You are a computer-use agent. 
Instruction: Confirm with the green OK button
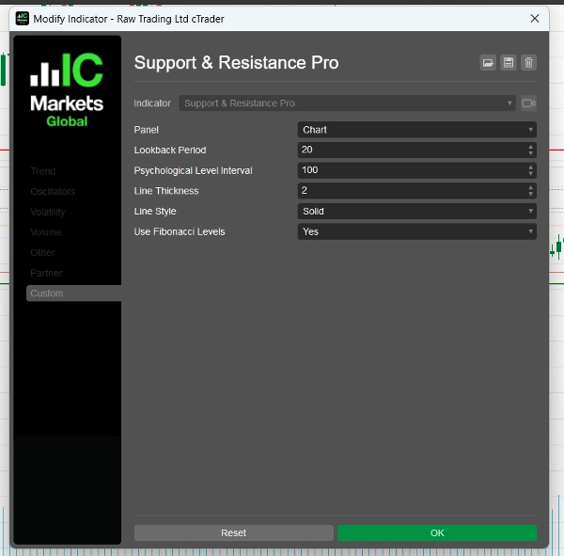(x=437, y=532)
